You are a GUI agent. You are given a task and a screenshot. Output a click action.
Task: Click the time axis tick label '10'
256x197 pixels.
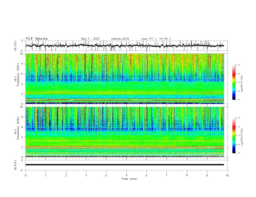(x=227, y=175)
